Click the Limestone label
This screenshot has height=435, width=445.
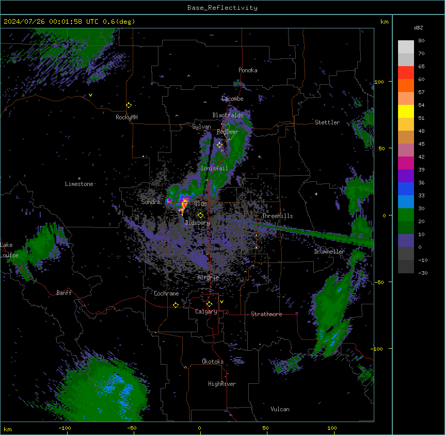79,184
